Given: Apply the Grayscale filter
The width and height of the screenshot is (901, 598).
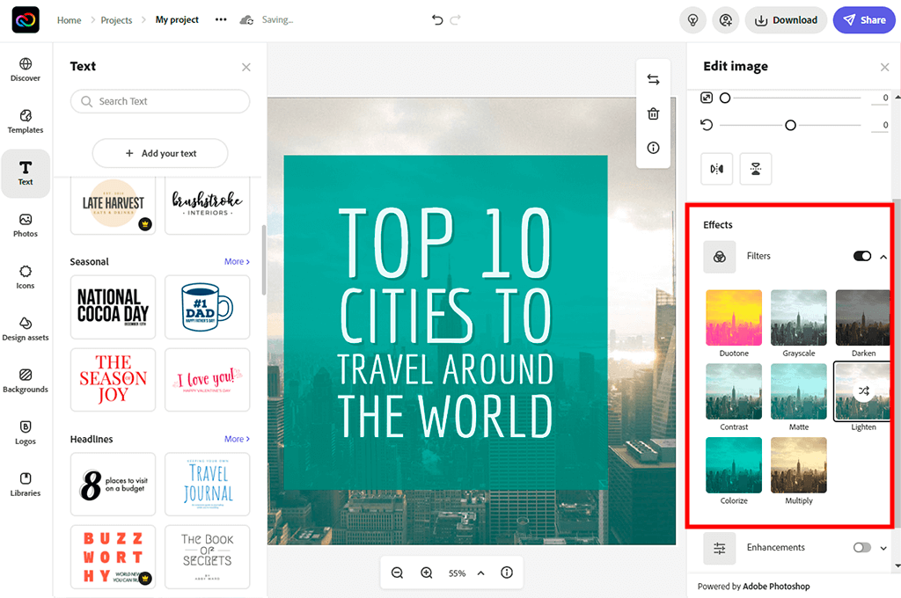Looking at the screenshot, I should 799,317.
